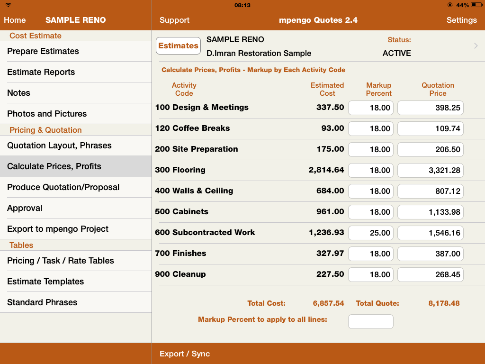The width and height of the screenshot is (485, 364).
Task: Tap Export / Sync at the bottom
Action: coord(185,354)
